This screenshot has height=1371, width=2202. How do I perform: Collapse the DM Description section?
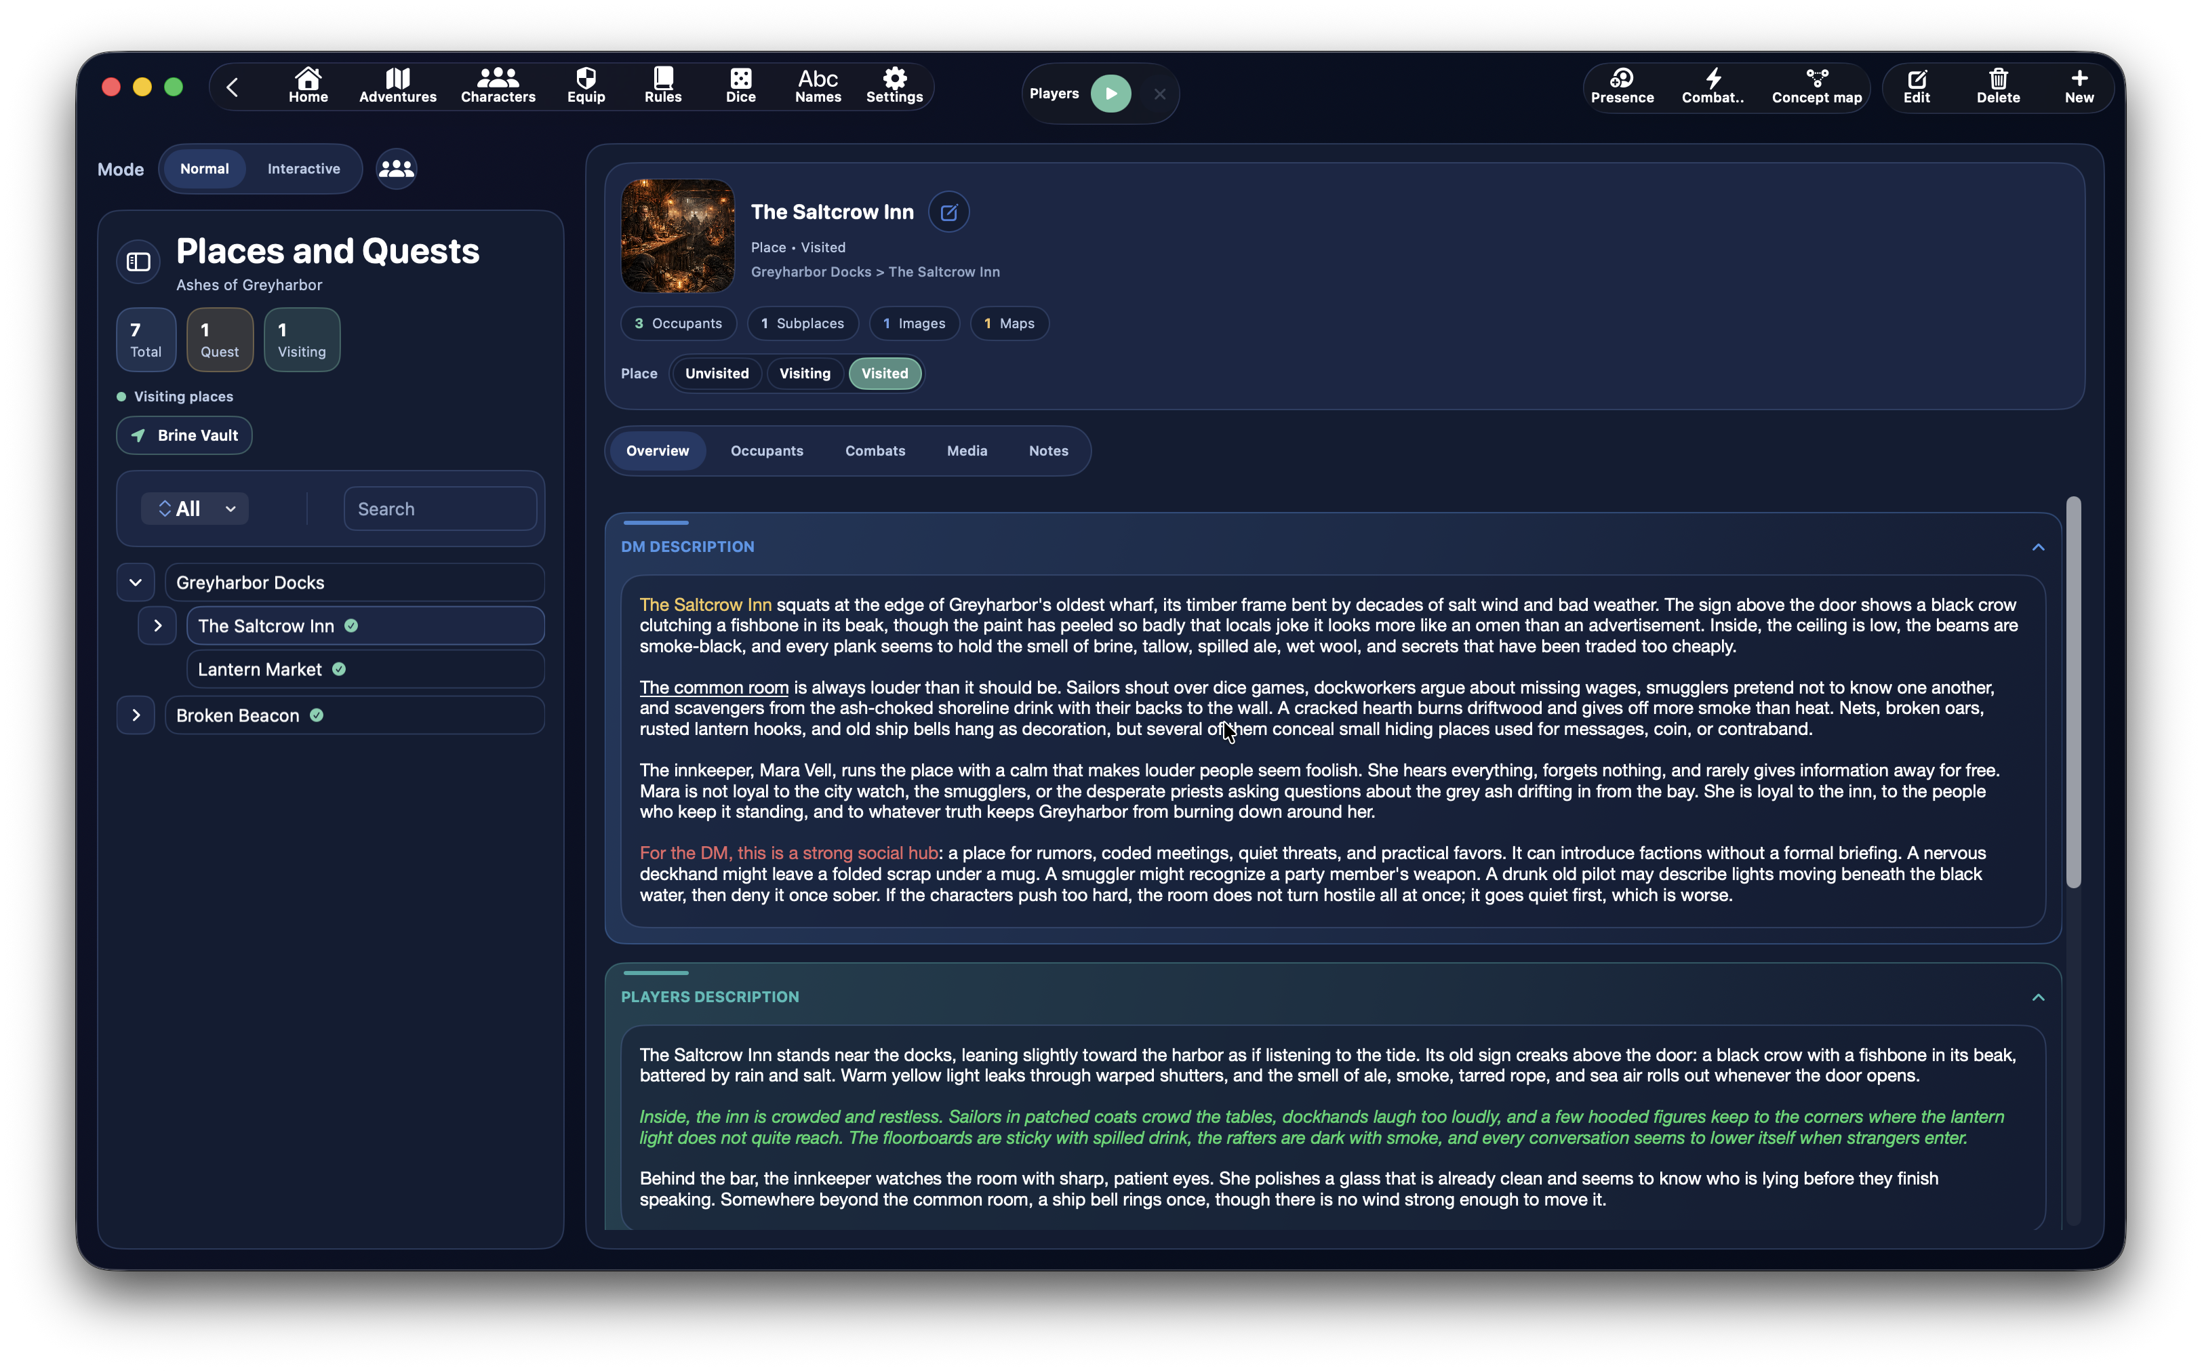tap(2037, 547)
